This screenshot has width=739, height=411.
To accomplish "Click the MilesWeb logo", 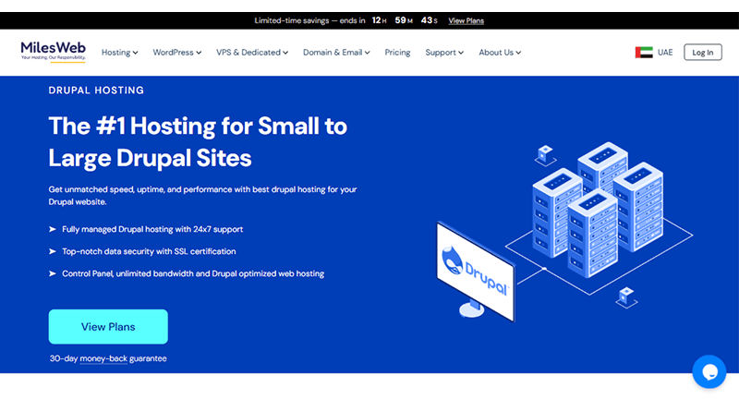I will click(x=53, y=52).
